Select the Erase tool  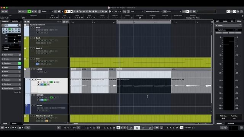77,11
